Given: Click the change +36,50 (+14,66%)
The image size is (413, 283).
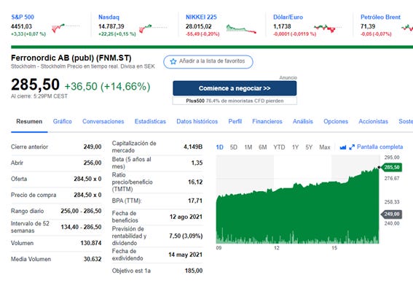Looking at the screenshot, I should [x=108, y=86].
